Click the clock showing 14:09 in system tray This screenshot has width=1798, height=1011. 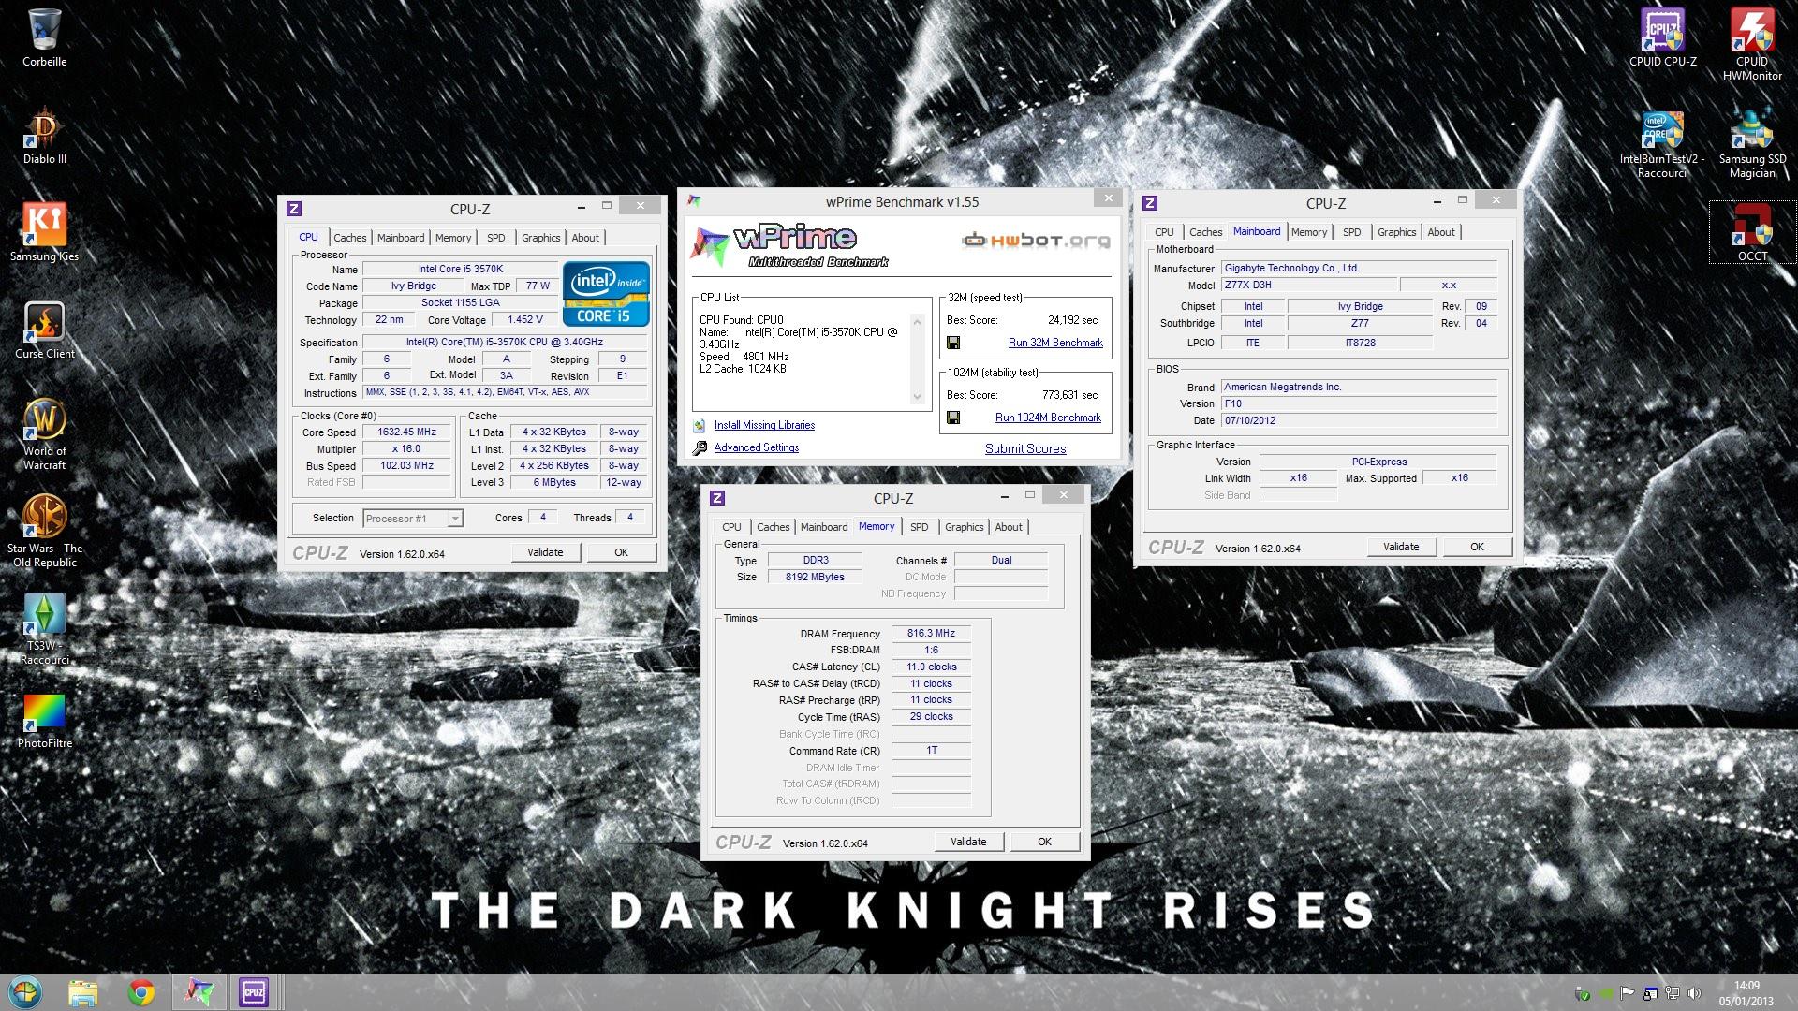coord(1746,986)
